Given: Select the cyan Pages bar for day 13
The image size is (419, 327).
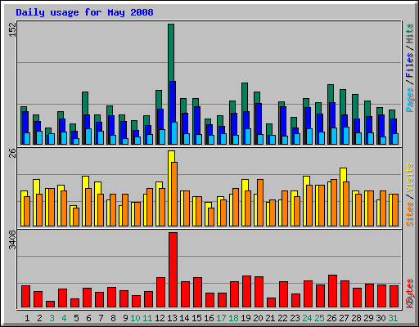Looking at the screenshot, I should [x=174, y=133].
